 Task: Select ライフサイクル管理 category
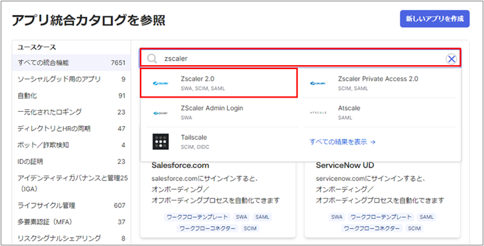[71, 205]
